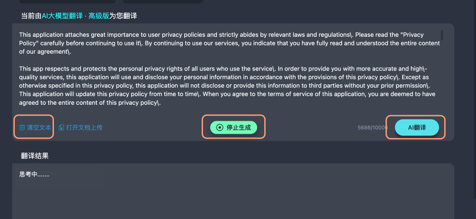Clear the text via the 清空文本 label

click(39, 128)
